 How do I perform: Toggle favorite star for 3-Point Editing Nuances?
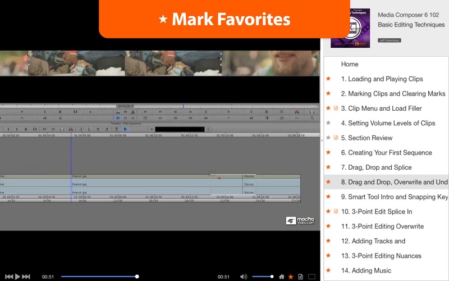tap(328, 256)
